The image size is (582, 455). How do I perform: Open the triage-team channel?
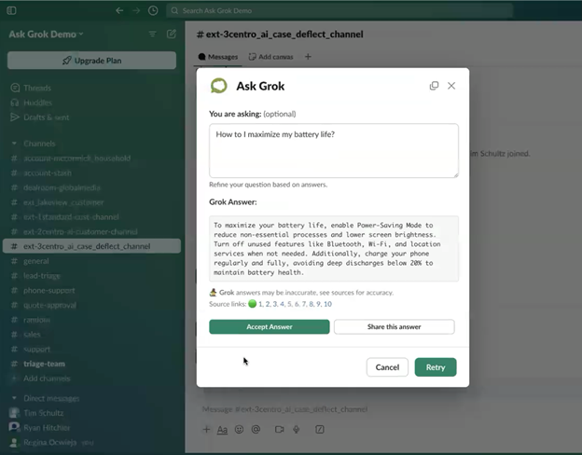(x=44, y=364)
